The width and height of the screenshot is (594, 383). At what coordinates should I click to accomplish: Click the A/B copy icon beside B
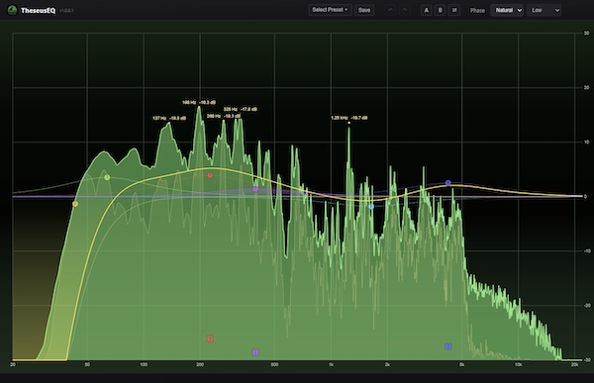pyautogui.click(x=454, y=10)
